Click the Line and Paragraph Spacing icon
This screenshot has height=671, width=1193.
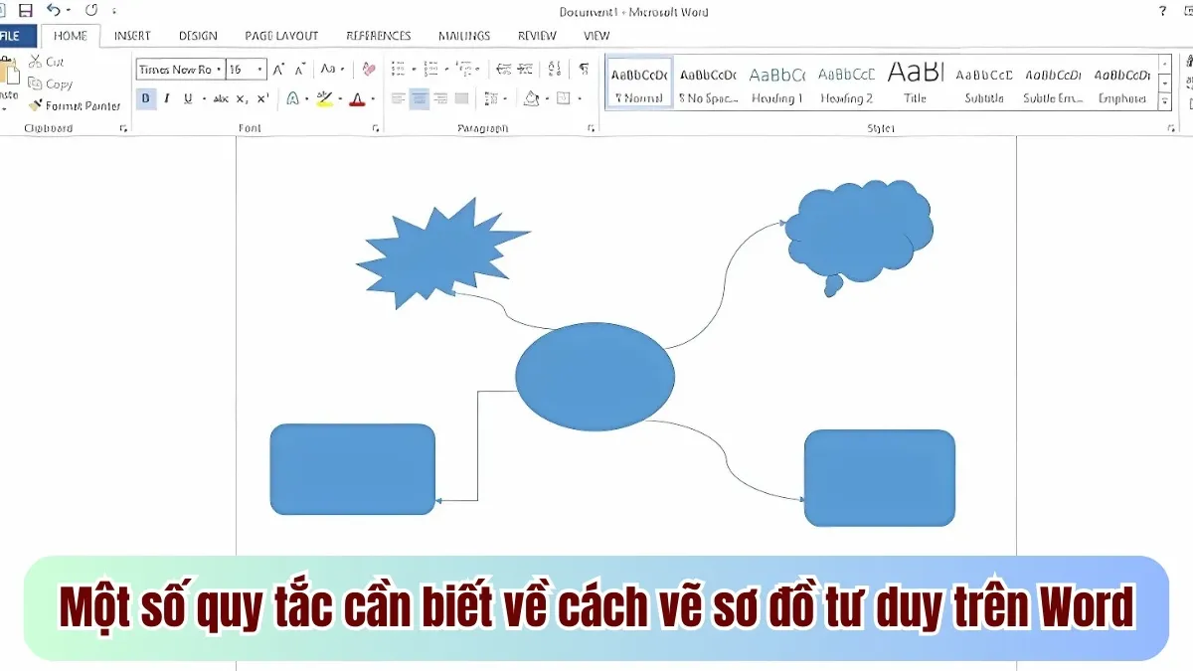pos(492,98)
